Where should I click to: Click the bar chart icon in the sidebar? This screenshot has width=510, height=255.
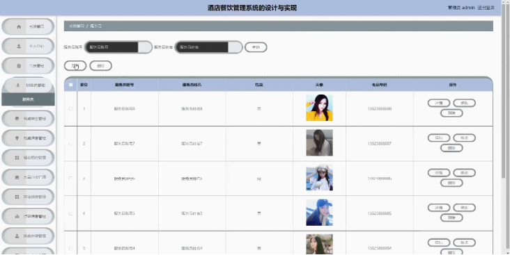click(x=17, y=216)
